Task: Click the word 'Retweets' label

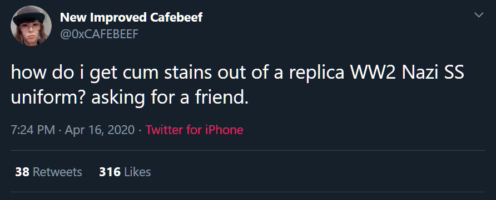Action: [57, 172]
